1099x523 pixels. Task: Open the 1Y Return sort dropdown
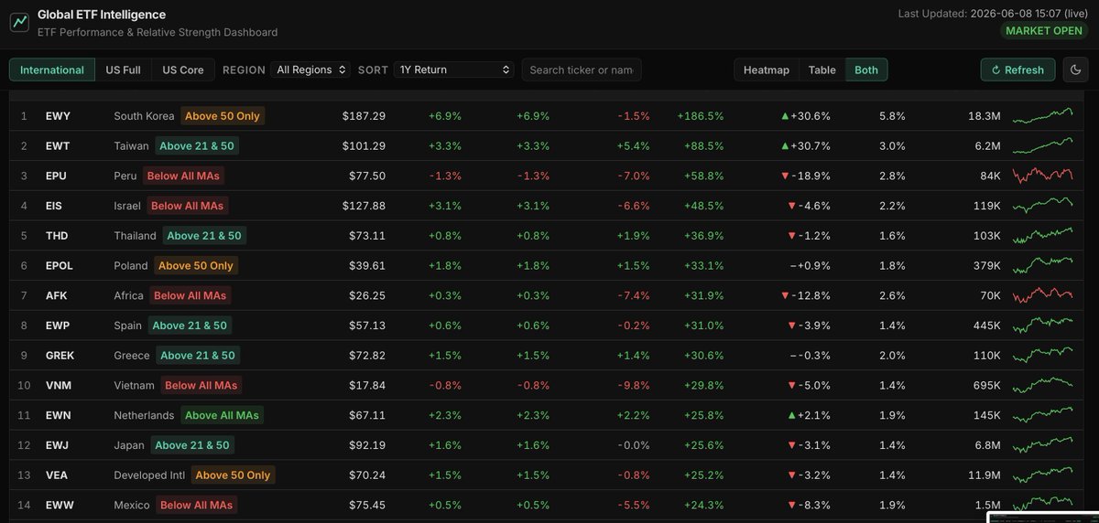coord(454,69)
